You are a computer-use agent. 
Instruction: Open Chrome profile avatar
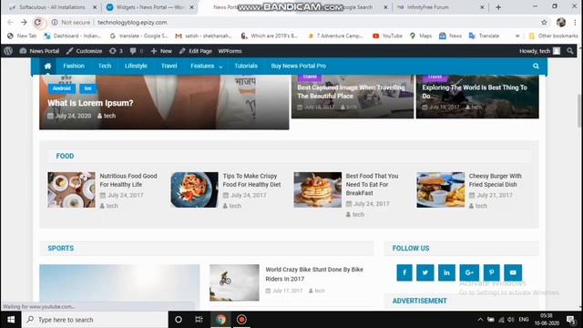tap(561, 22)
